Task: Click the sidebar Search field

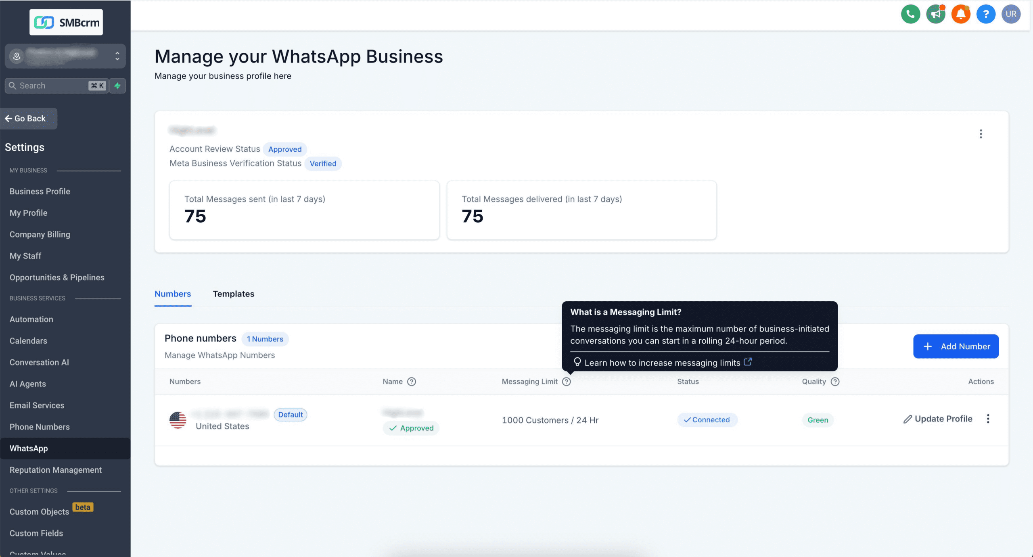Action: point(56,86)
